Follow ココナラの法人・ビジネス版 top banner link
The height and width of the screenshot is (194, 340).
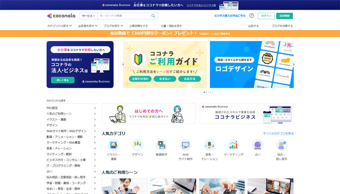point(201,5)
